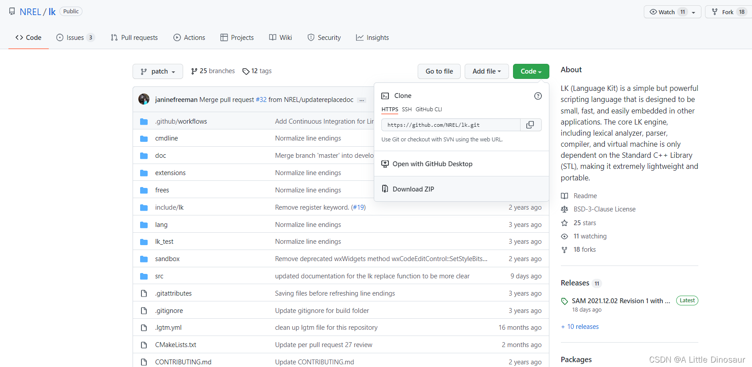The width and height of the screenshot is (752, 367).
Task: Expand the Watch notifications dropdown arrow
Action: click(693, 12)
